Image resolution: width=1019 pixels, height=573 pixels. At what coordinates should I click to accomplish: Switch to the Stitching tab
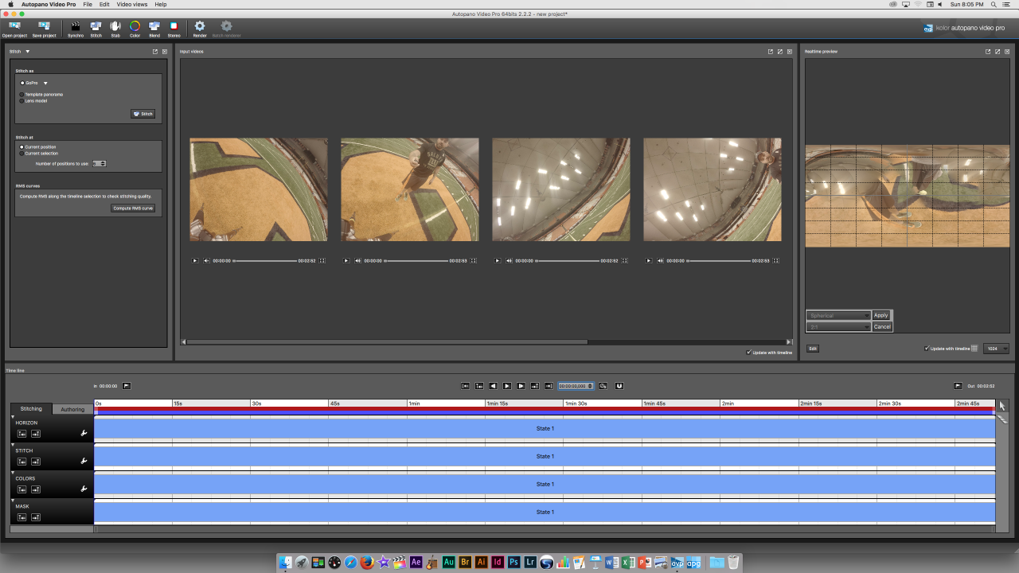[x=31, y=409]
